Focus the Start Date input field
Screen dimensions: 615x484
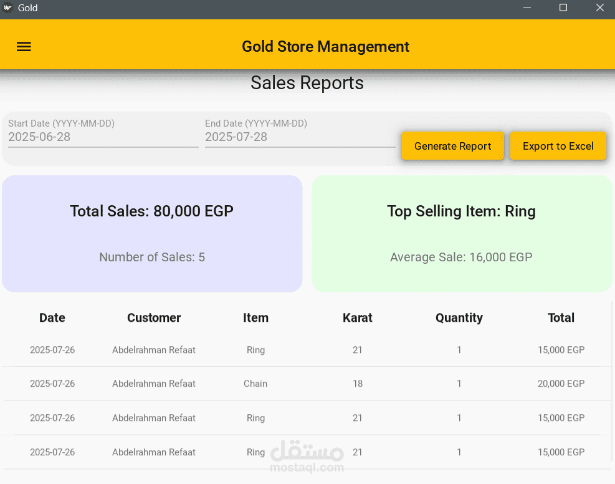(103, 133)
